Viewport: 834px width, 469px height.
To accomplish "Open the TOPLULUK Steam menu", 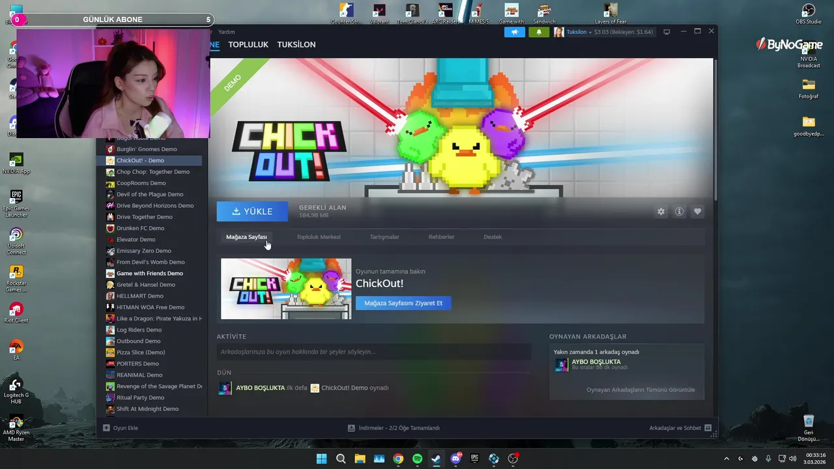I will coord(248,44).
